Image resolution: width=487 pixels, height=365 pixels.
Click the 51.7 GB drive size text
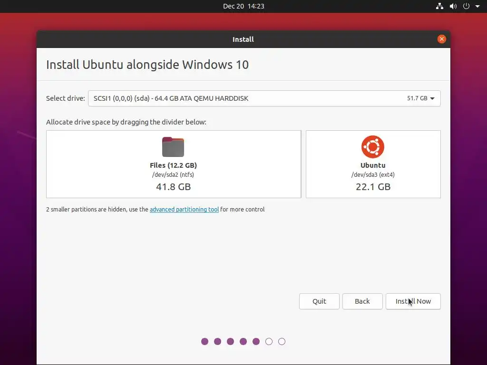coord(417,98)
